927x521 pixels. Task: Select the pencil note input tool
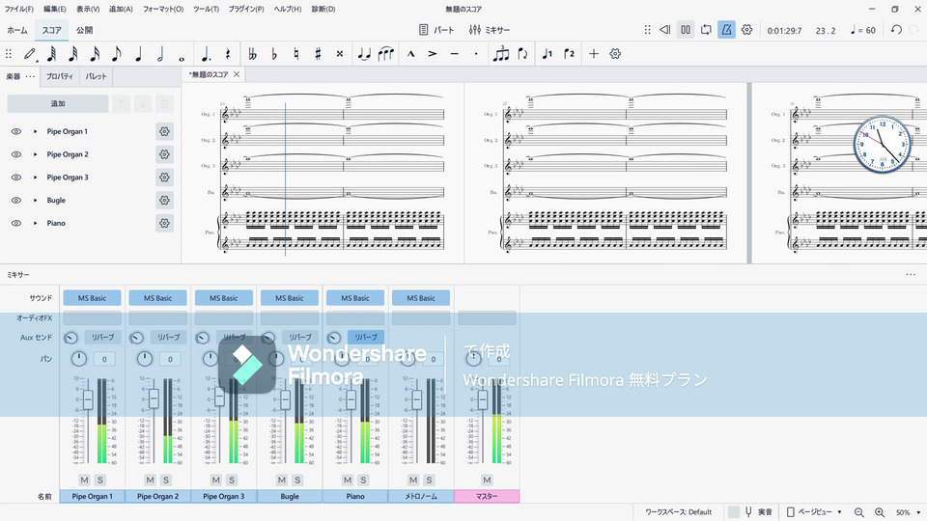30,54
